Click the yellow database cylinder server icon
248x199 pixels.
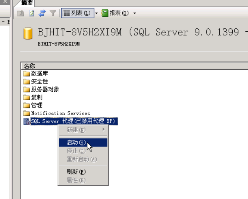click(28, 33)
